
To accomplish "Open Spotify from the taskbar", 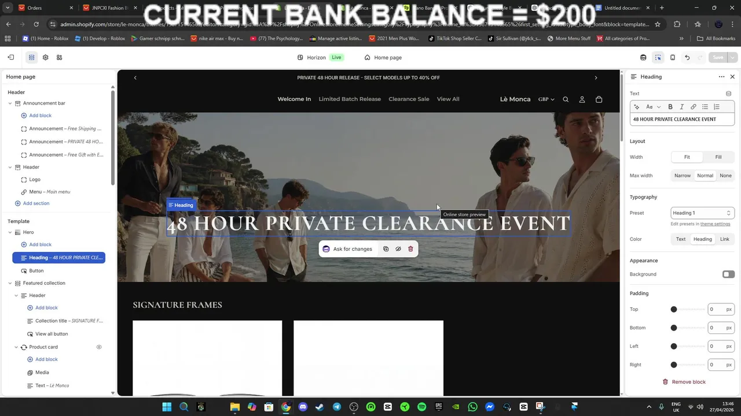I will point(421,407).
